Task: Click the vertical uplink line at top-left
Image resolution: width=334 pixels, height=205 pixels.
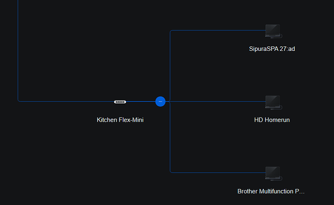Action: coord(18,48)
